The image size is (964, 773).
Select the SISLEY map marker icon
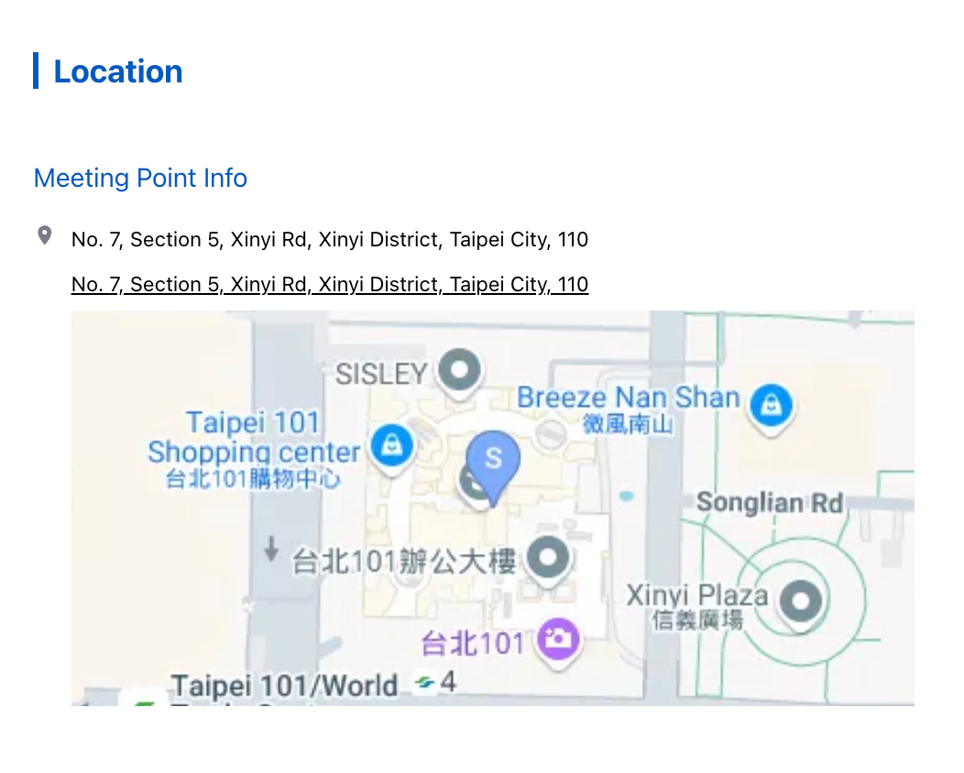[459, 374]
